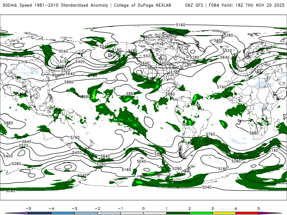Click the 5400 contour label over central Canada

[164, 63]
